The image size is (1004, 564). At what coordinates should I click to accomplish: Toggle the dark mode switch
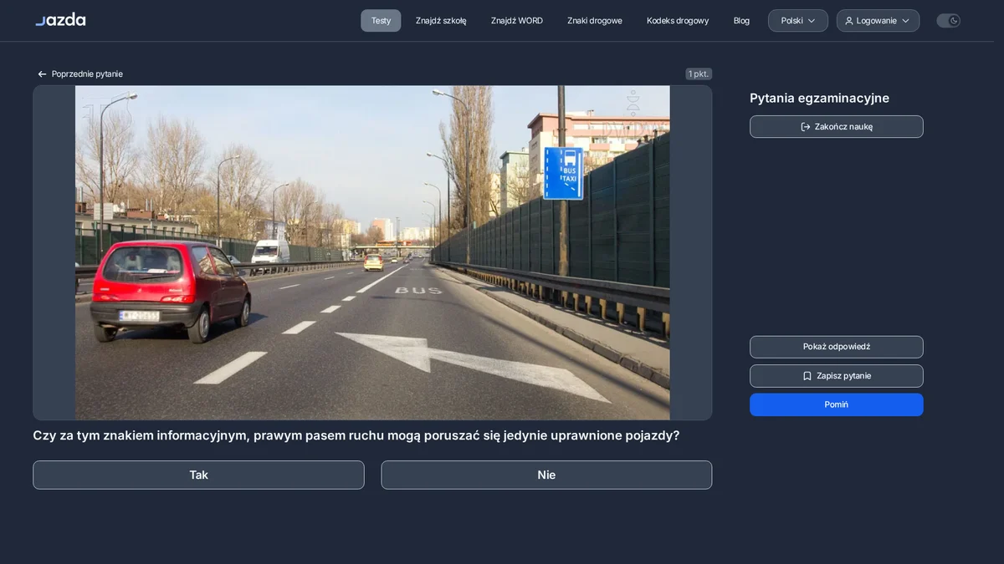pyautogui.click(x=948, y=21)
